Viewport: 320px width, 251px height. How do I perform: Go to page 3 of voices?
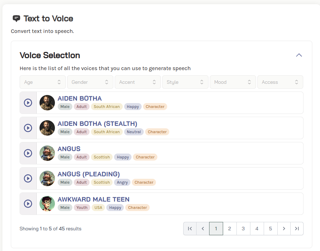(243, 229)
